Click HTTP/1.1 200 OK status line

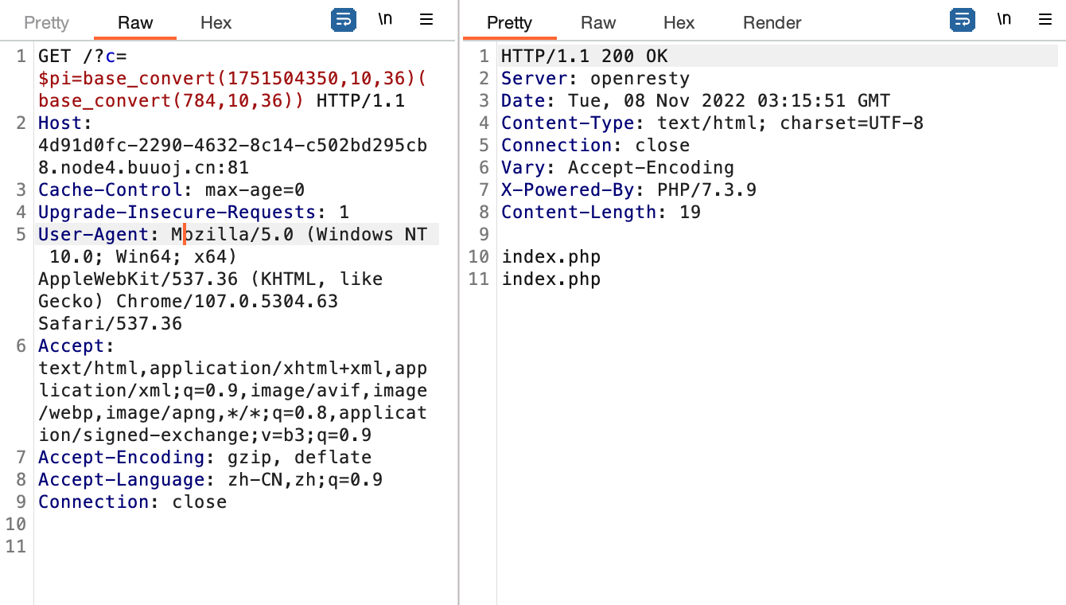pyautogui.click(x=585, y=57)
